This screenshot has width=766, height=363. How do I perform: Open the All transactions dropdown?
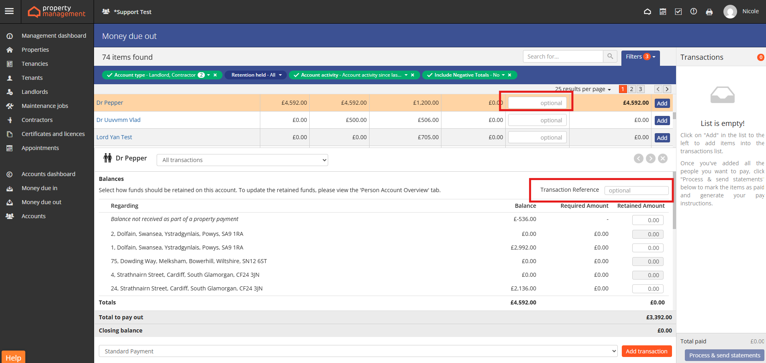[242, 160]
